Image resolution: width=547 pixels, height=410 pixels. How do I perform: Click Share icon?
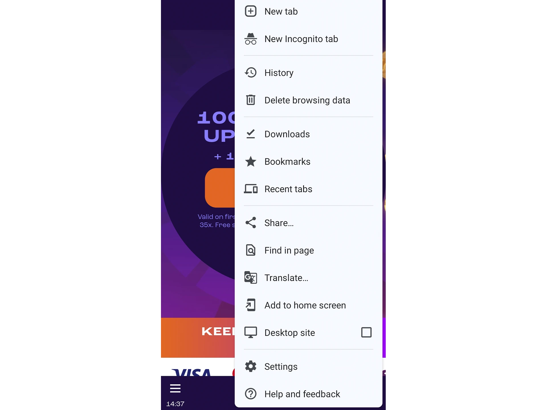point(251,223)
